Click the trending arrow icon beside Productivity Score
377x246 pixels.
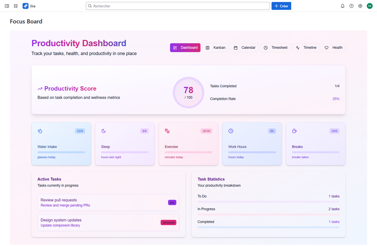tap(39, 88)
